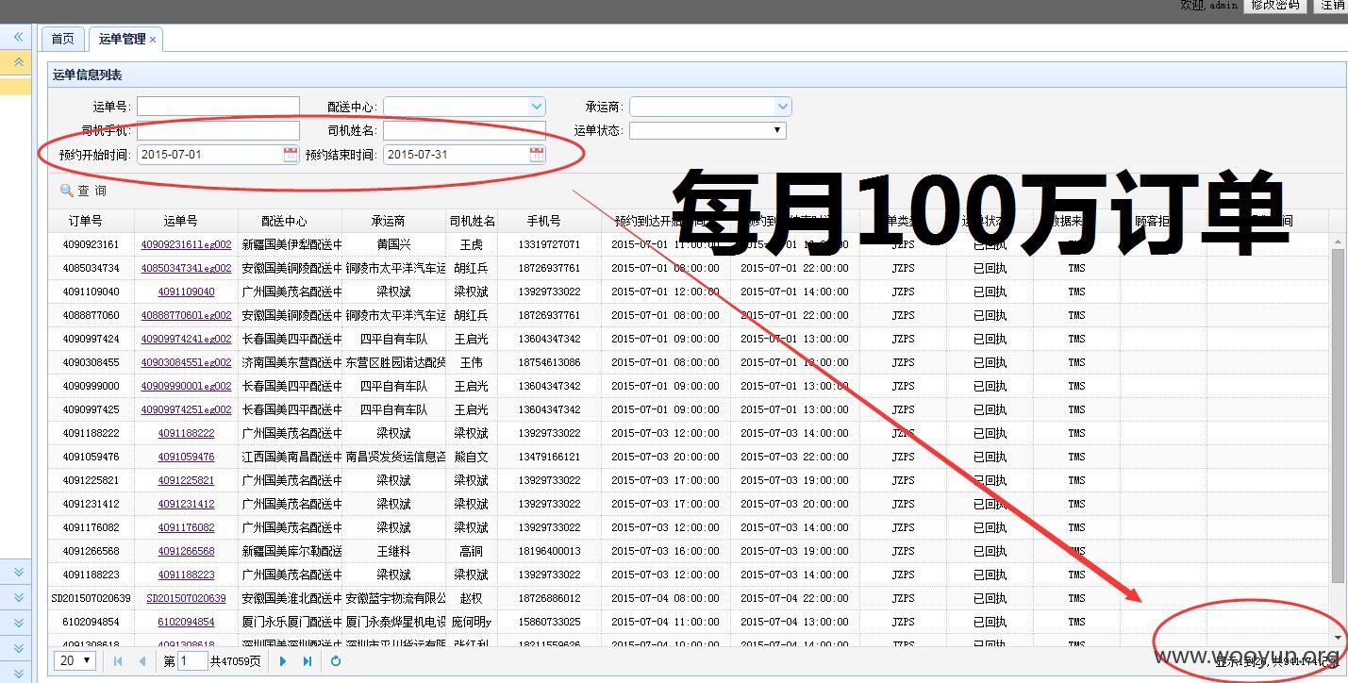Click the table's vertical scrollbar thumb
1348x683 pixels.
(1337, 415)
